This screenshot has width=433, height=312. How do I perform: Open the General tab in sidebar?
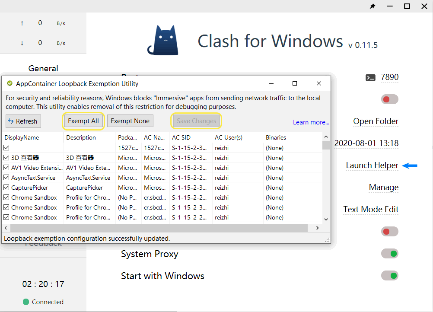pos(43,68)
